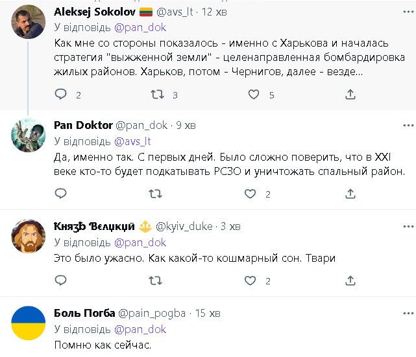Open Князь Велицкий profile name
The width and height of the screenshot is (416, 357).
pos(94,226)
